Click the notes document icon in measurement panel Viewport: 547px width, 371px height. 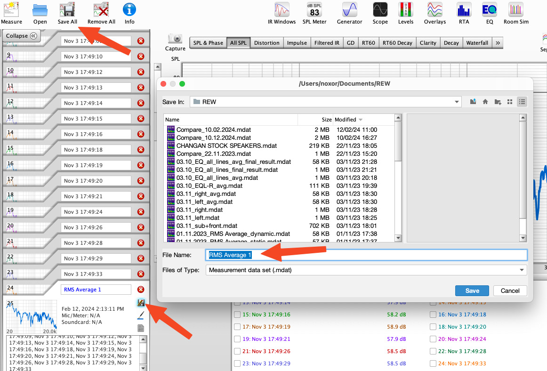[141, 328]
